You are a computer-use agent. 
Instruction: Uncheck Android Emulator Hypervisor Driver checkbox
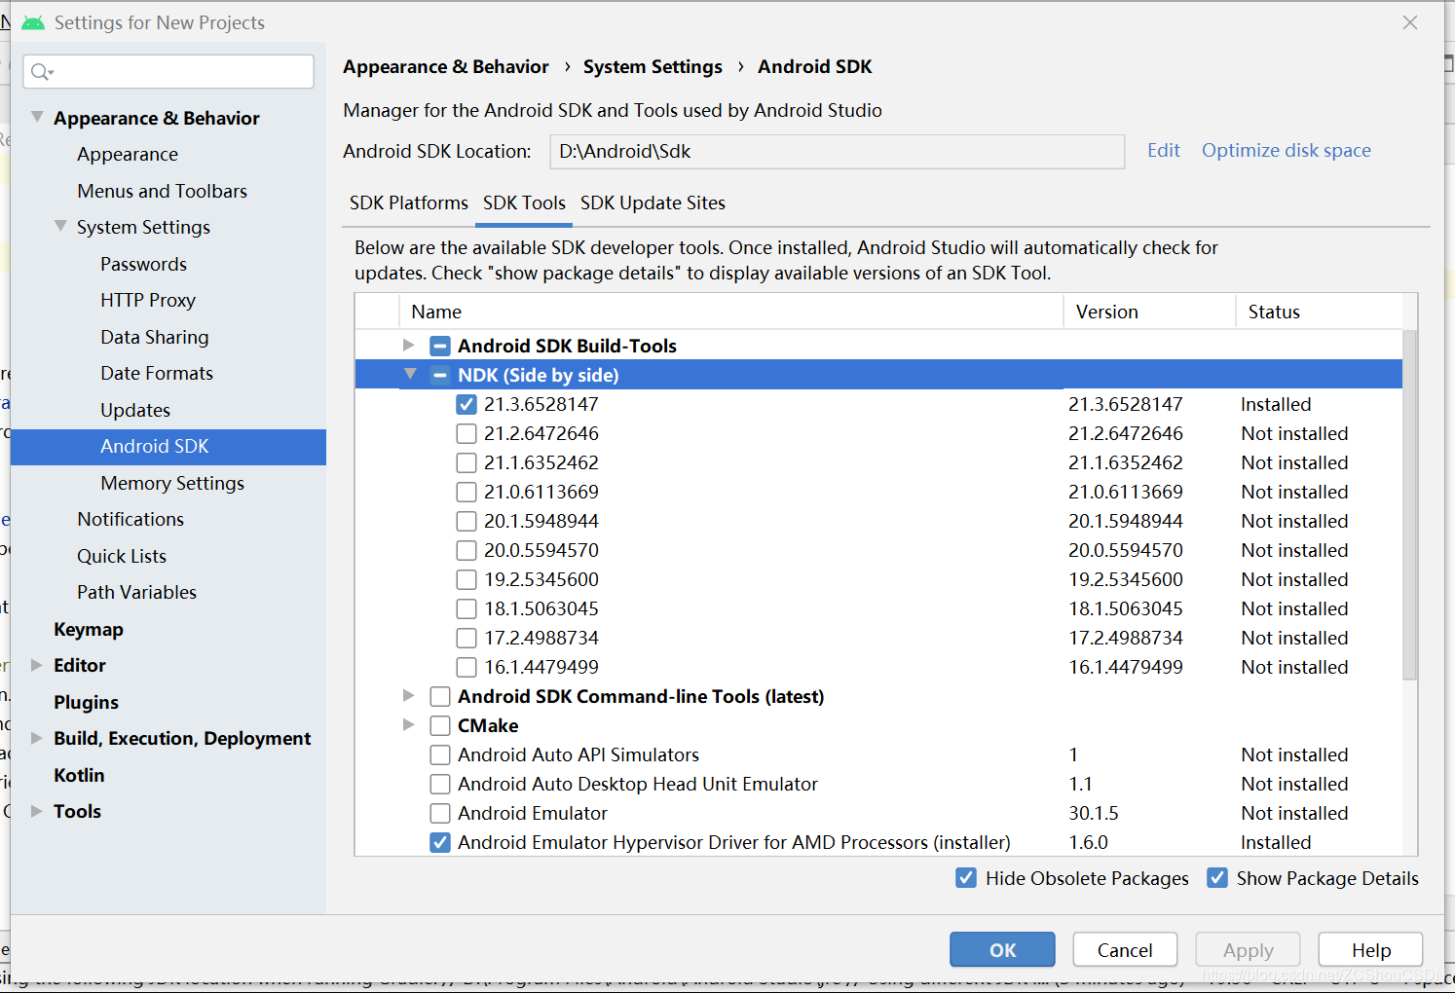pos(440,842)
